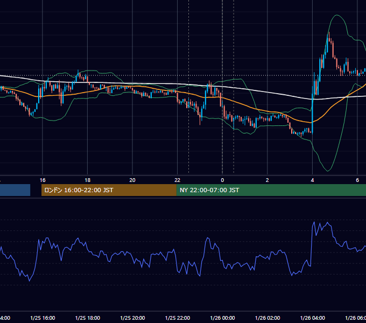This screenshot has width=366, height=323.
Task: Click the "20" hour label on upper time axis
Action: pyautogui.click(x=132, y=180)
